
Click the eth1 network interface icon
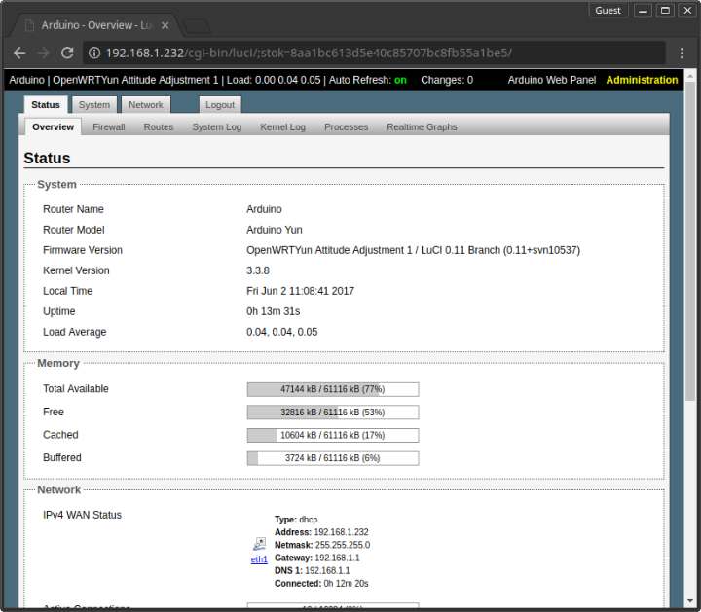tap(259, 544)
